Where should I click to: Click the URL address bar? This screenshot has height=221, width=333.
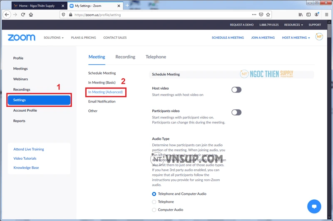158,14
